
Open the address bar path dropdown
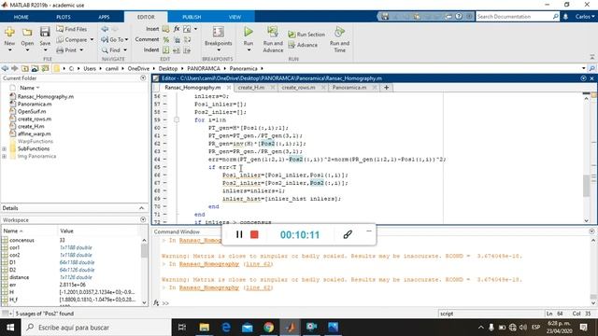tap(583, 68)
